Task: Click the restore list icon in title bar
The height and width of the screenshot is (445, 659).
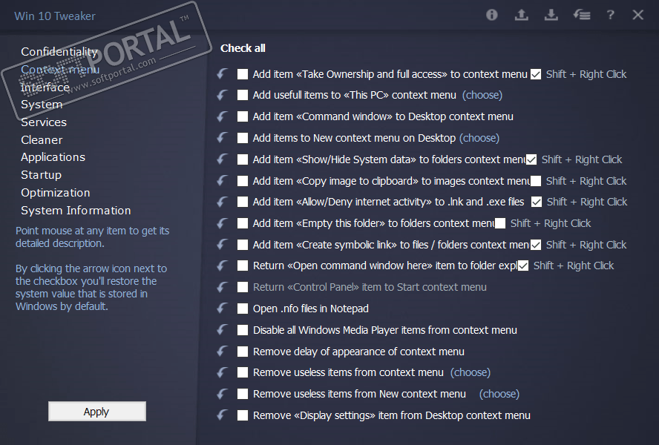Action: (x=582, y=16)
